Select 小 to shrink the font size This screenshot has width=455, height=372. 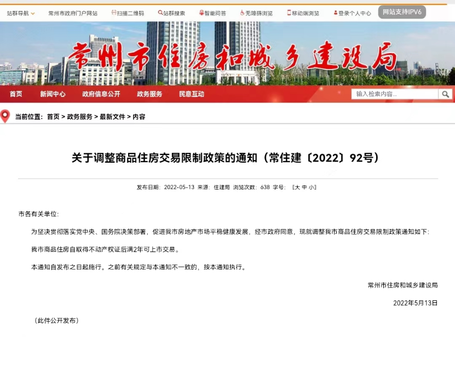312,187
